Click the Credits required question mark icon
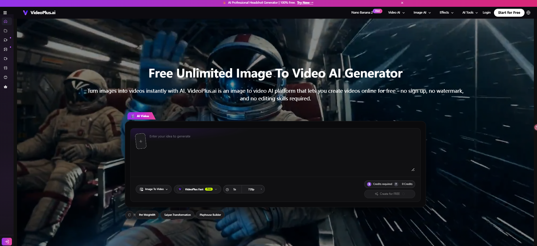 coord(396,184)
